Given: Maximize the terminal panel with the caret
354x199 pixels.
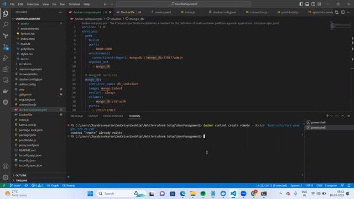Looking at the screenshot, I should point(343,116).
